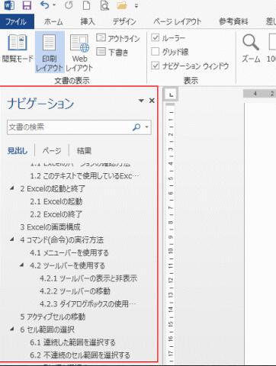Click the Word application icon in title bar

tap(9, 5)
